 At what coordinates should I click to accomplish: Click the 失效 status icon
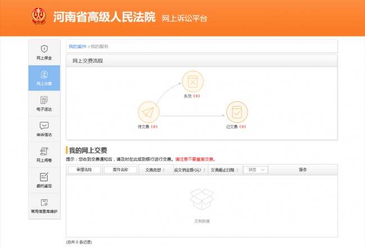(x=192, y=81)
